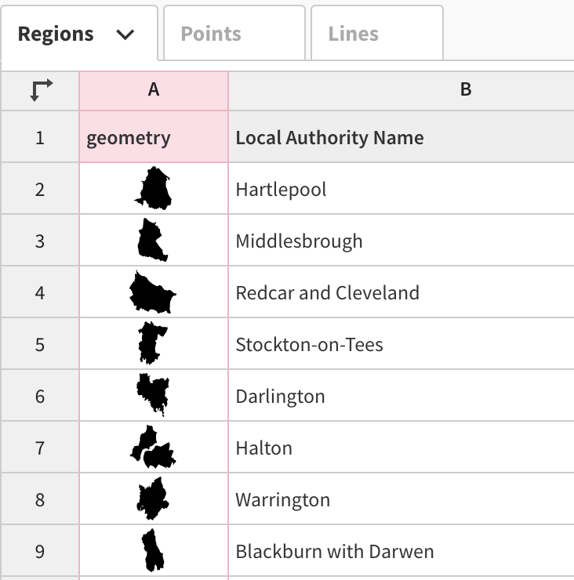The image size is (574, 580).
Task: Click the transpose arrow icon in table corner
Action: pos(40,90)
